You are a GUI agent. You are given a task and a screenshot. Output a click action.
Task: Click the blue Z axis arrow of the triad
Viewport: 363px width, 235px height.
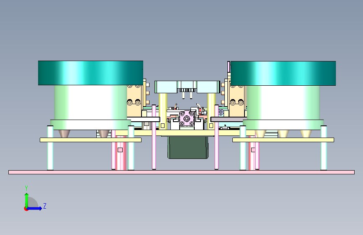35,208
